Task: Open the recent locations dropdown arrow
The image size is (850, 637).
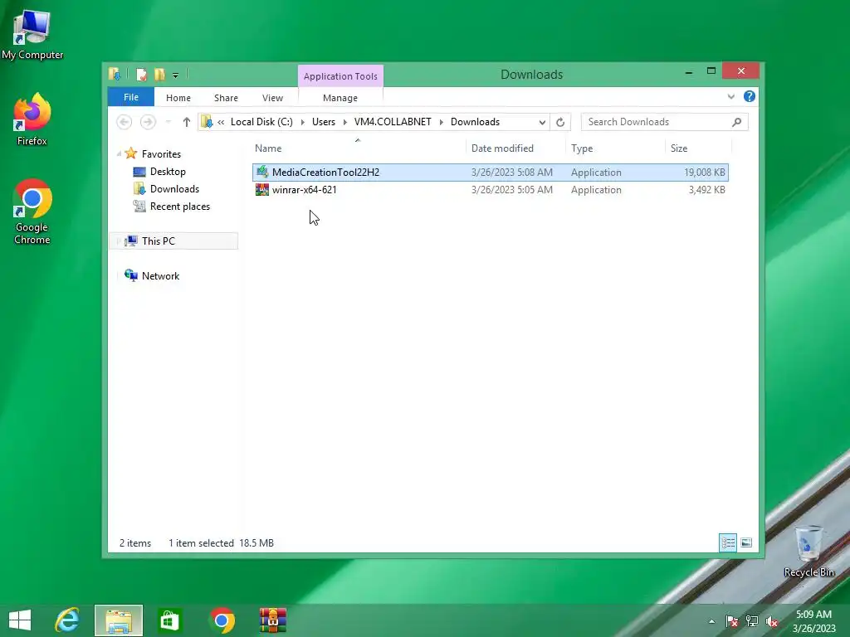Action: click(x=169, y=123)
